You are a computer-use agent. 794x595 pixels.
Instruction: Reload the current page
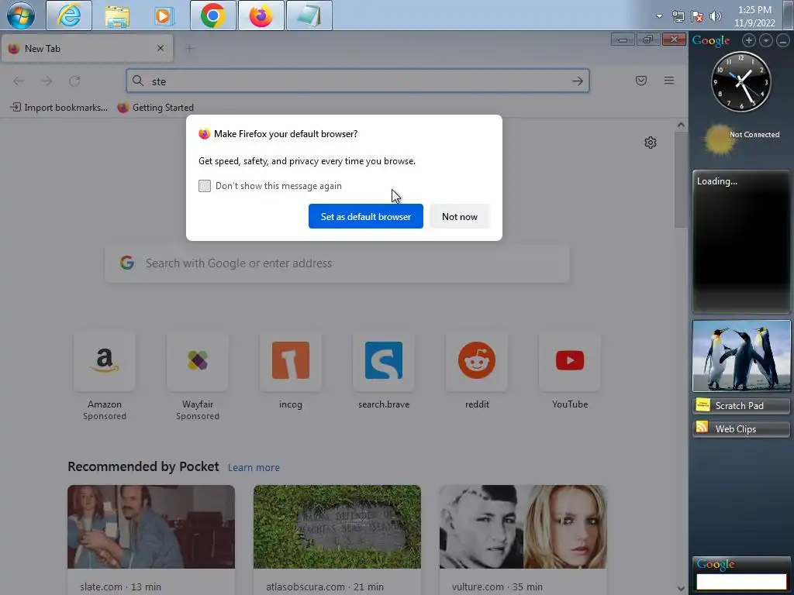click(74, 81)
